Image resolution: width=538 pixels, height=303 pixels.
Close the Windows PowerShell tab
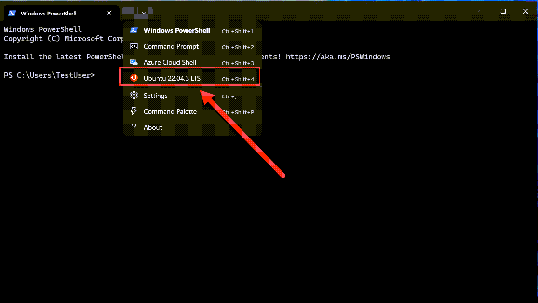[x=109, y=13]
